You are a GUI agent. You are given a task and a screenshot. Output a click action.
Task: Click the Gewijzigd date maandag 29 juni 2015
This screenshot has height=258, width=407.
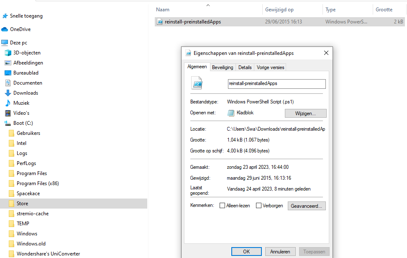[x=259, y=178]
